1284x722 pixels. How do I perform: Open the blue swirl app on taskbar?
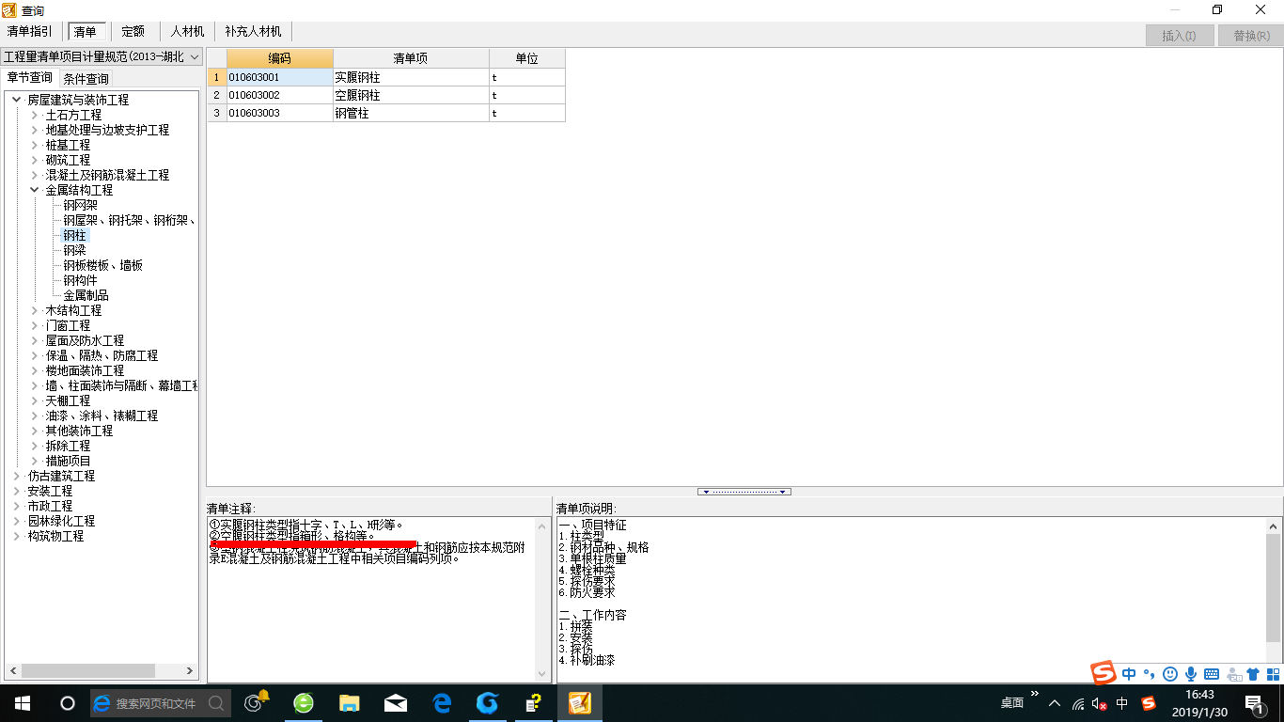click(487, 702)
